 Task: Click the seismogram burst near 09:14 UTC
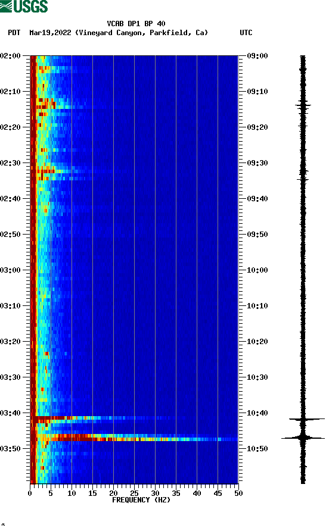tap(303, 105)
